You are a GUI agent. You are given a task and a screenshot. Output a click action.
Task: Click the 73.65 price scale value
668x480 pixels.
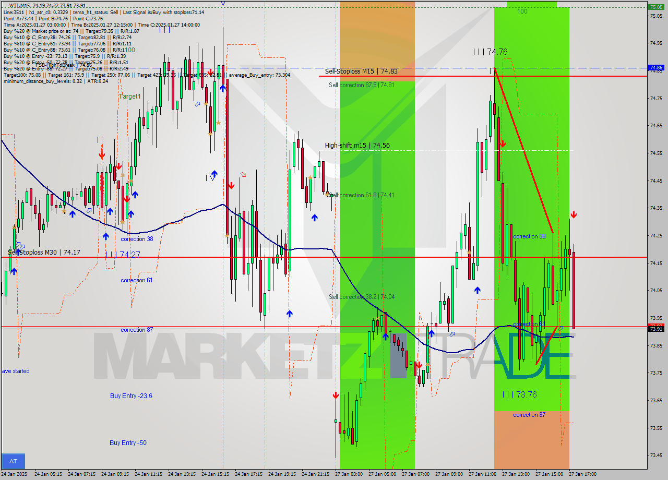656,400
